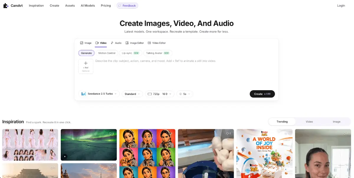
Task: Open the pink dresses collage thumbnail
Action: pyautogui.click(x=30, y=145)
